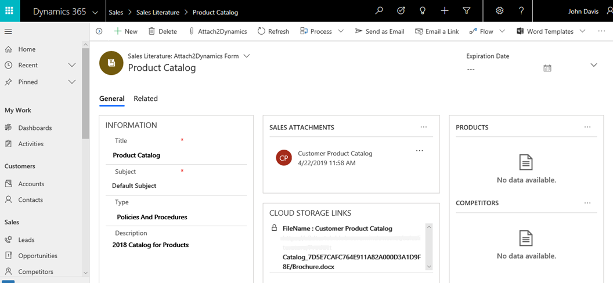Click the plus quick create icon
Screen dimensions: 613x283
click(x=445, y=11)
